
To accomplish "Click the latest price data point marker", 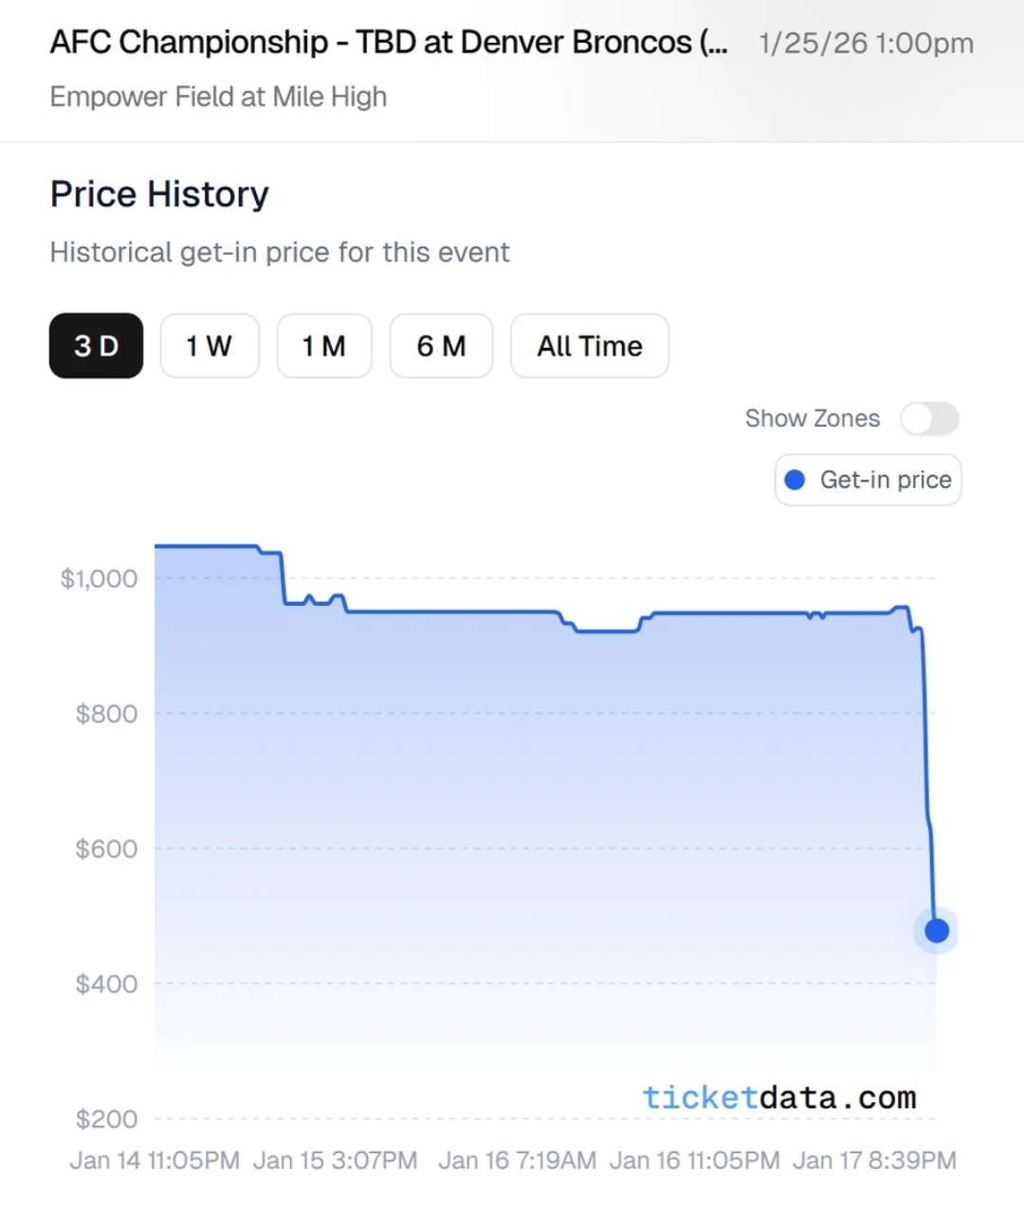I will (x=937, y=931).
